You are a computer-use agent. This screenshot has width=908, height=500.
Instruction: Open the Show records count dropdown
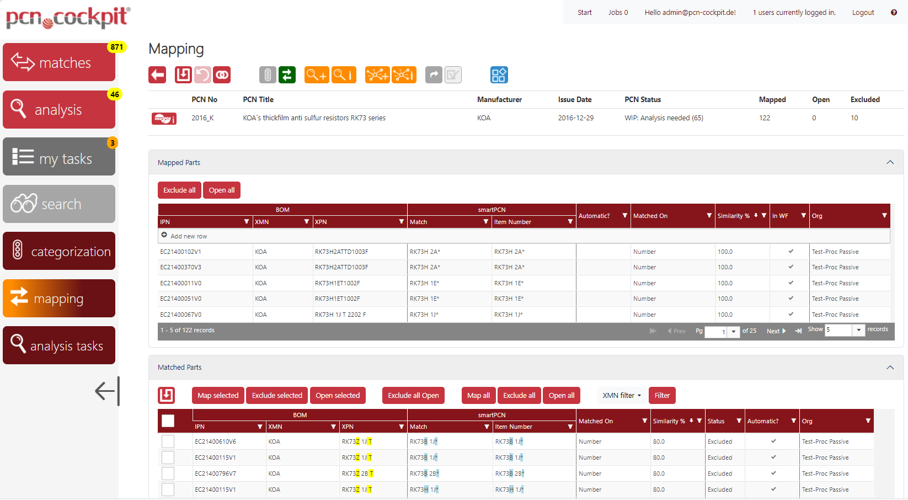click(858, 330)
